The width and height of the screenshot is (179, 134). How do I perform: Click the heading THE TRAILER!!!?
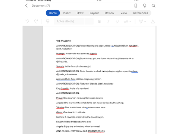click(63, 41)
